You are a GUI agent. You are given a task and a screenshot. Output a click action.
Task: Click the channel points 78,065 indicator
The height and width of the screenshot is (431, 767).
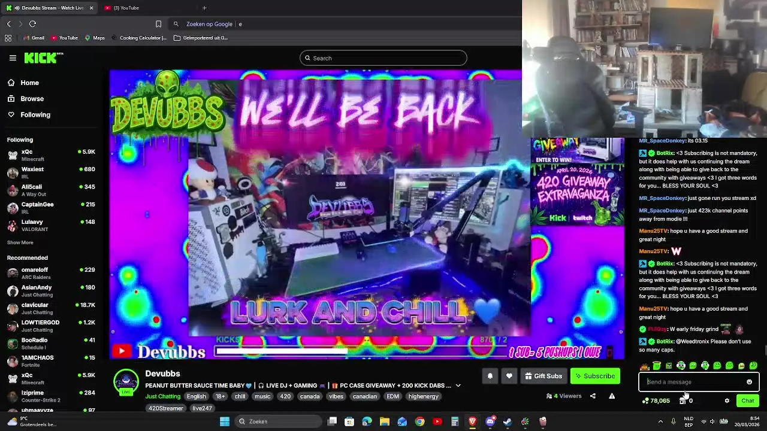pos(656,401)
